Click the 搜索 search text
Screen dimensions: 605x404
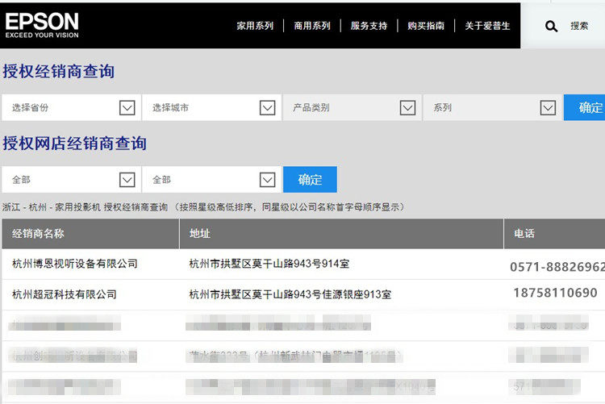pos(579,26)
